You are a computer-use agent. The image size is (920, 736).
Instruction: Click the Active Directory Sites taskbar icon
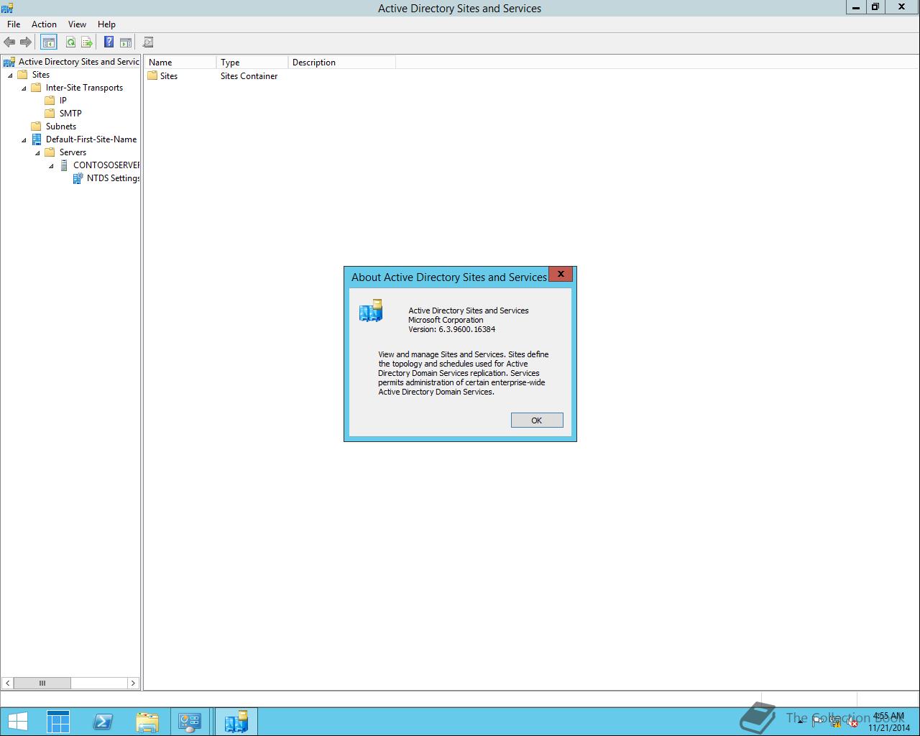pyautogui.click(x=236, y=722)
